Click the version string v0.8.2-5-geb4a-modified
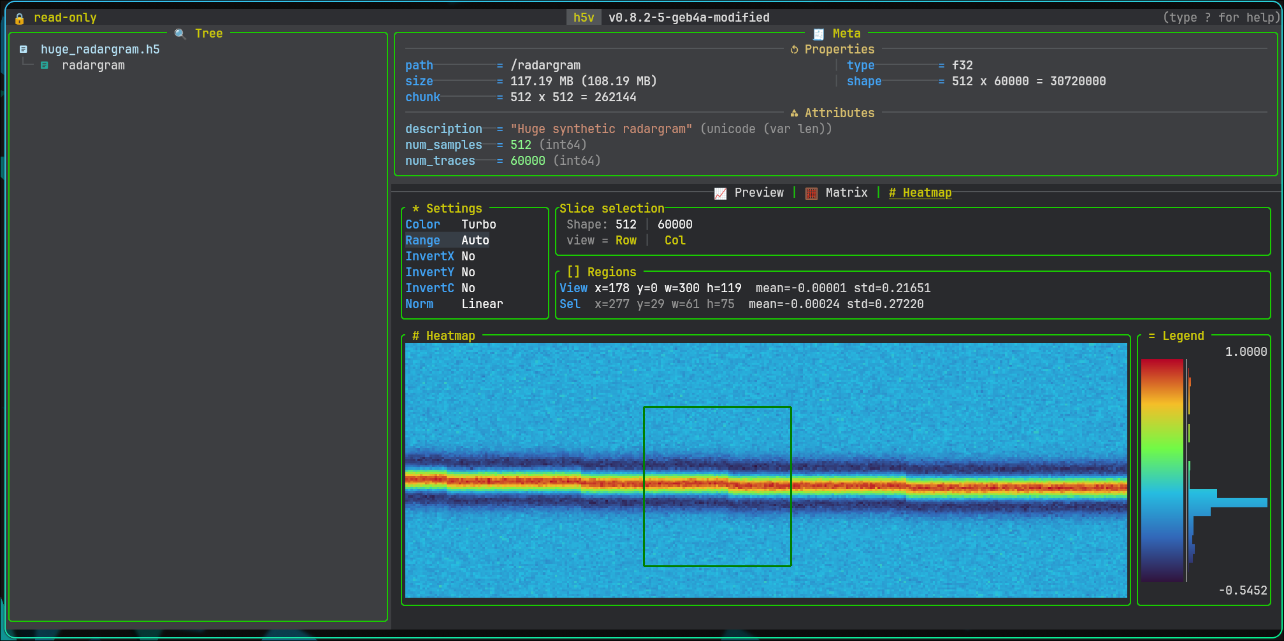This screenshot has width=1284, height=641. pos(689,17)
